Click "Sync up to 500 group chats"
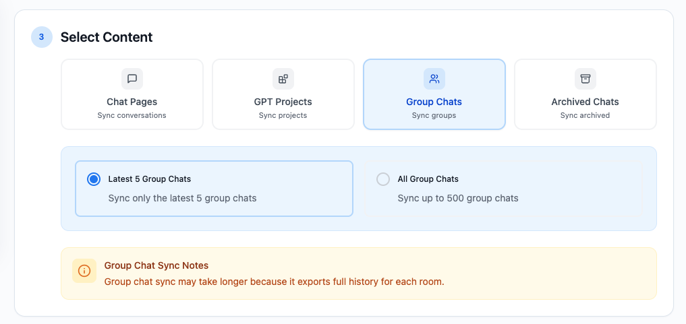The height and width of the screenshot is (324, 686). coord(458,198)
